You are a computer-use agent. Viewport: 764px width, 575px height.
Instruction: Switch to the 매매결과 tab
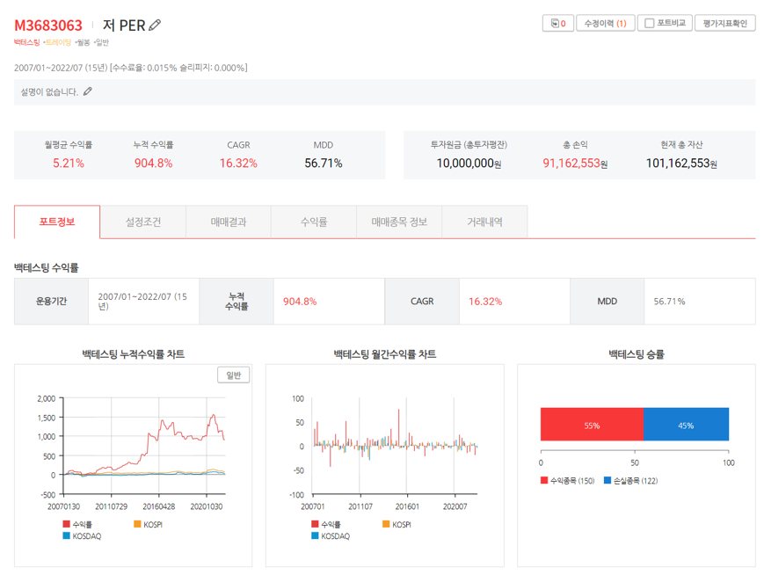[x=229, y=222]
